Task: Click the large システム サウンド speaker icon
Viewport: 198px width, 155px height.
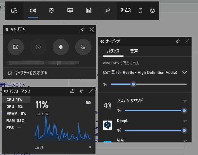Action: coord(107,105)
